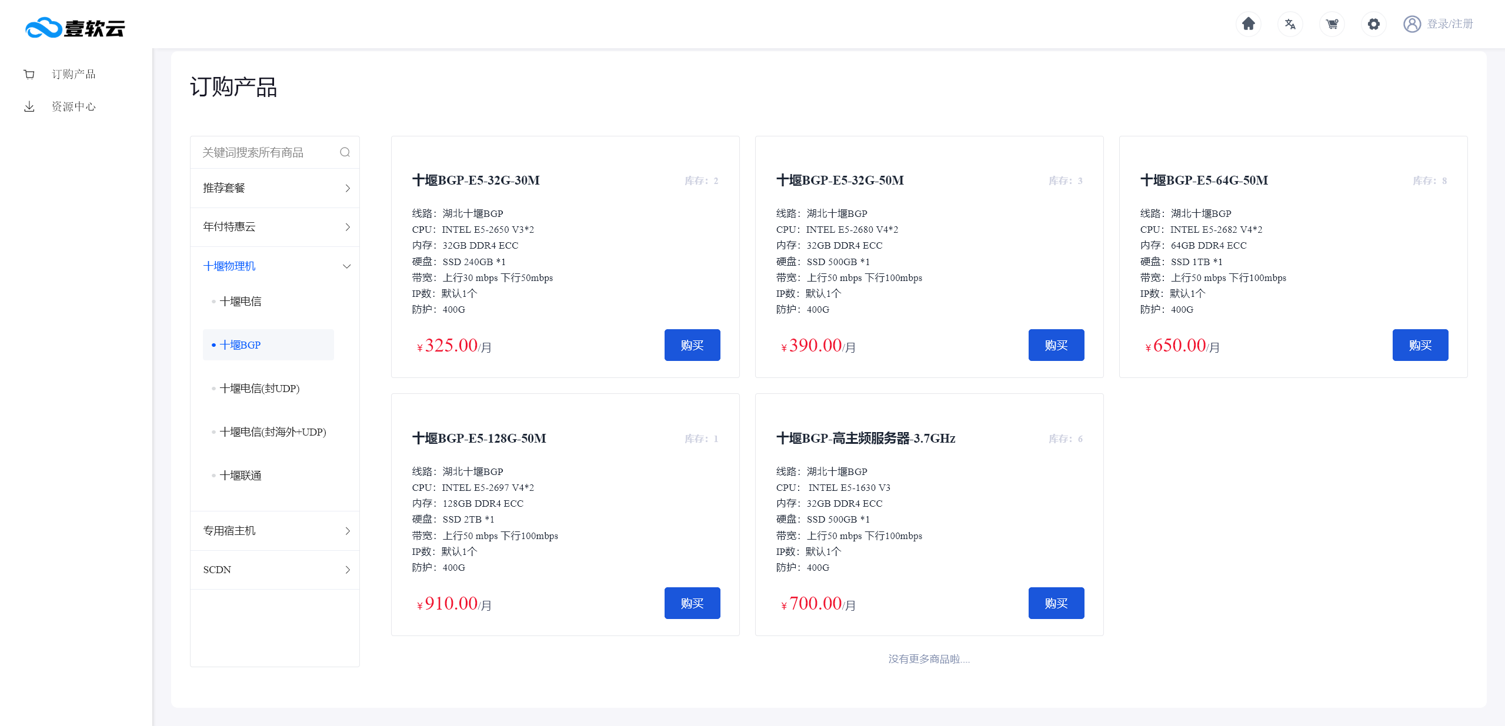Open the language translation icon
This screenshot has width=1505, height=726.
1290,24
